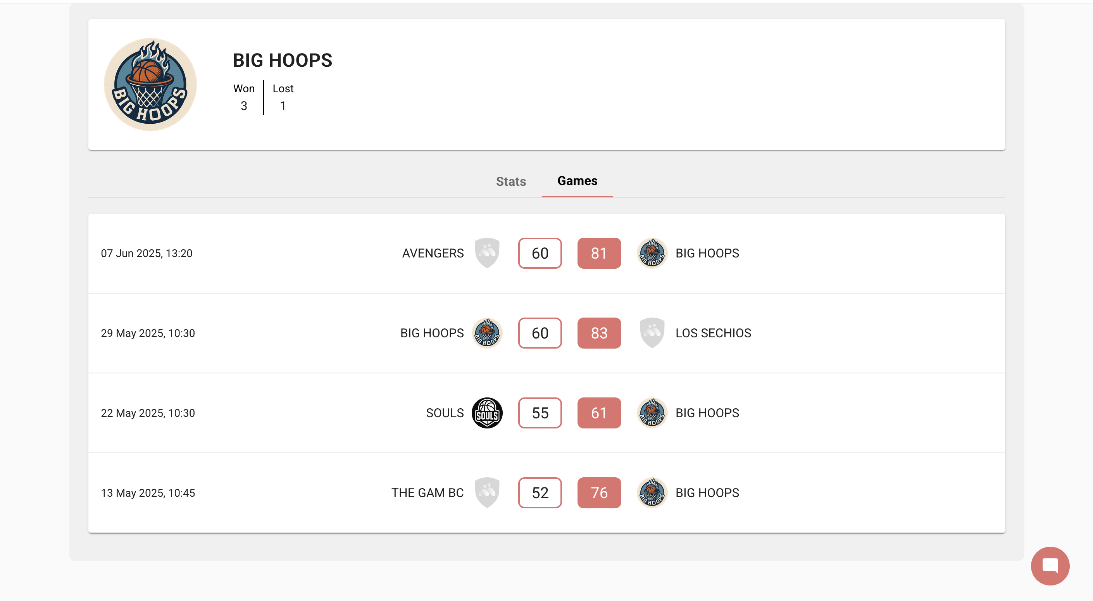Open the 29 May 2025 game row
This screenshot has width=1093, height=601.
pos(546,333)
